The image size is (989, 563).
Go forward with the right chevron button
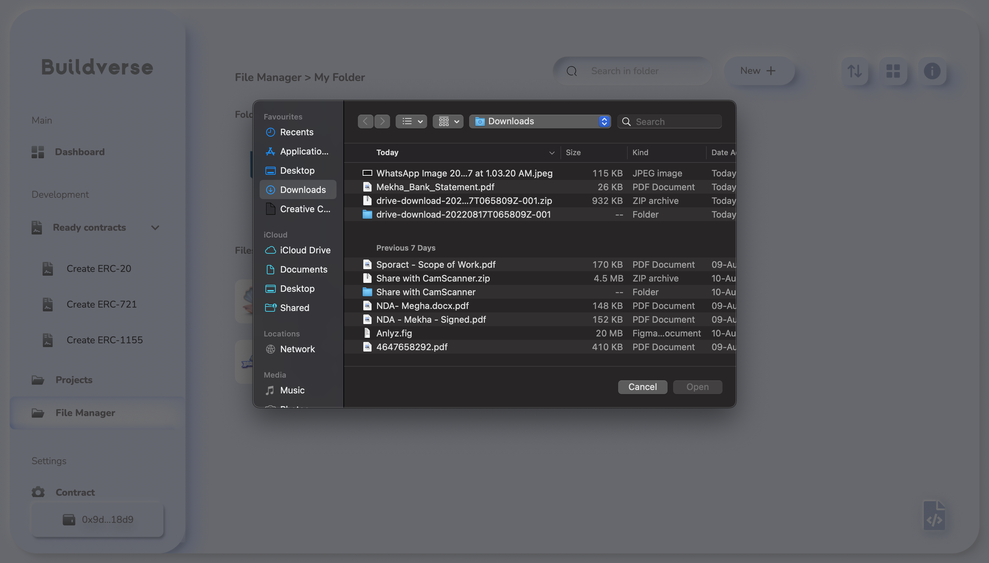(x=382, y=122)
